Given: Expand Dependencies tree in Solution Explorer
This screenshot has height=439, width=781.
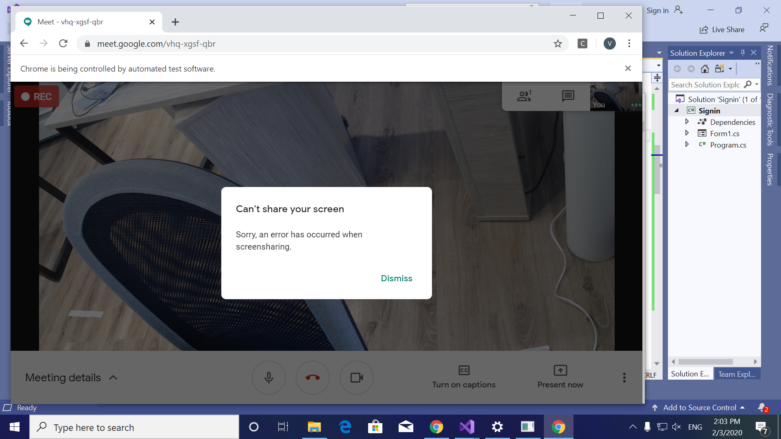Looking at the screenshot, I should (687, 122).
